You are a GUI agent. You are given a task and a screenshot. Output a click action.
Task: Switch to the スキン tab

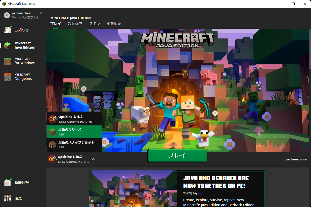(95, 24)
